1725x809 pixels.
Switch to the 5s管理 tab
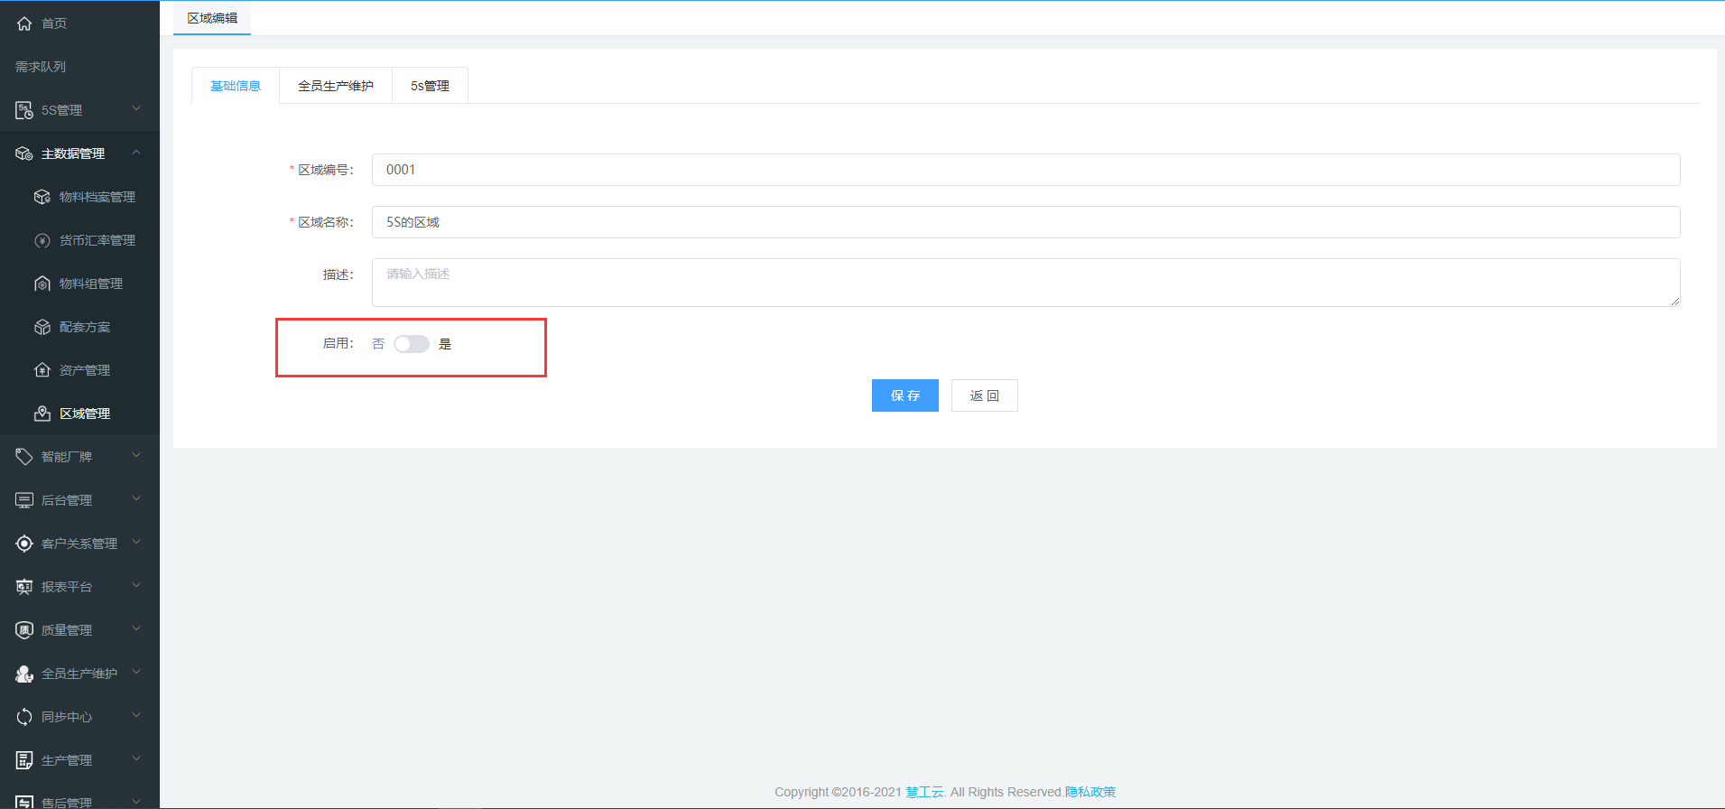click(x=430, y=86)
